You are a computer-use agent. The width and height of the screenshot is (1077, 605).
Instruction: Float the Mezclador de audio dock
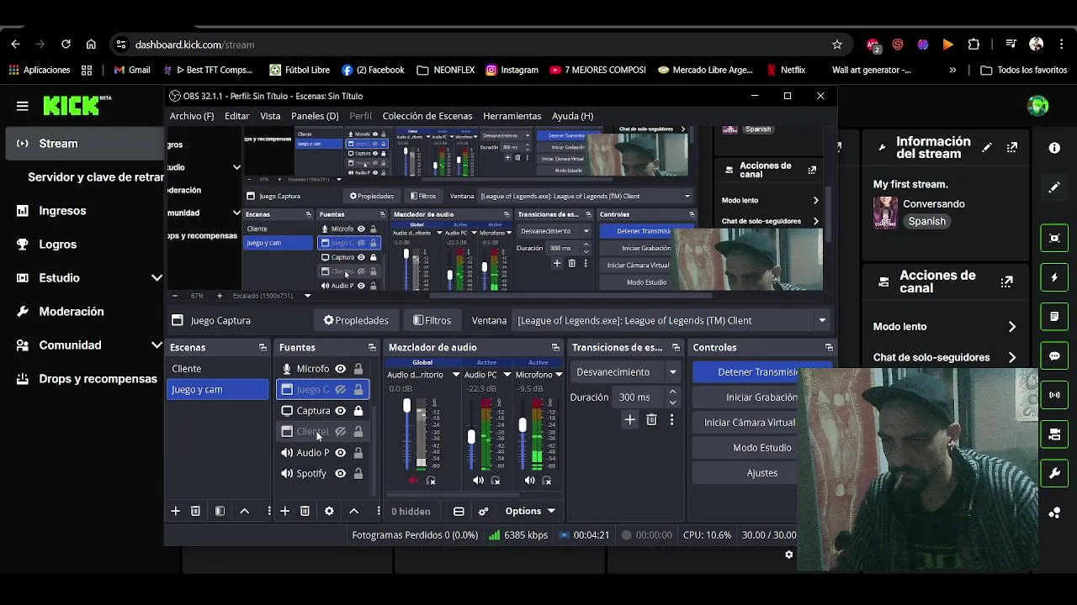(555, 348)
